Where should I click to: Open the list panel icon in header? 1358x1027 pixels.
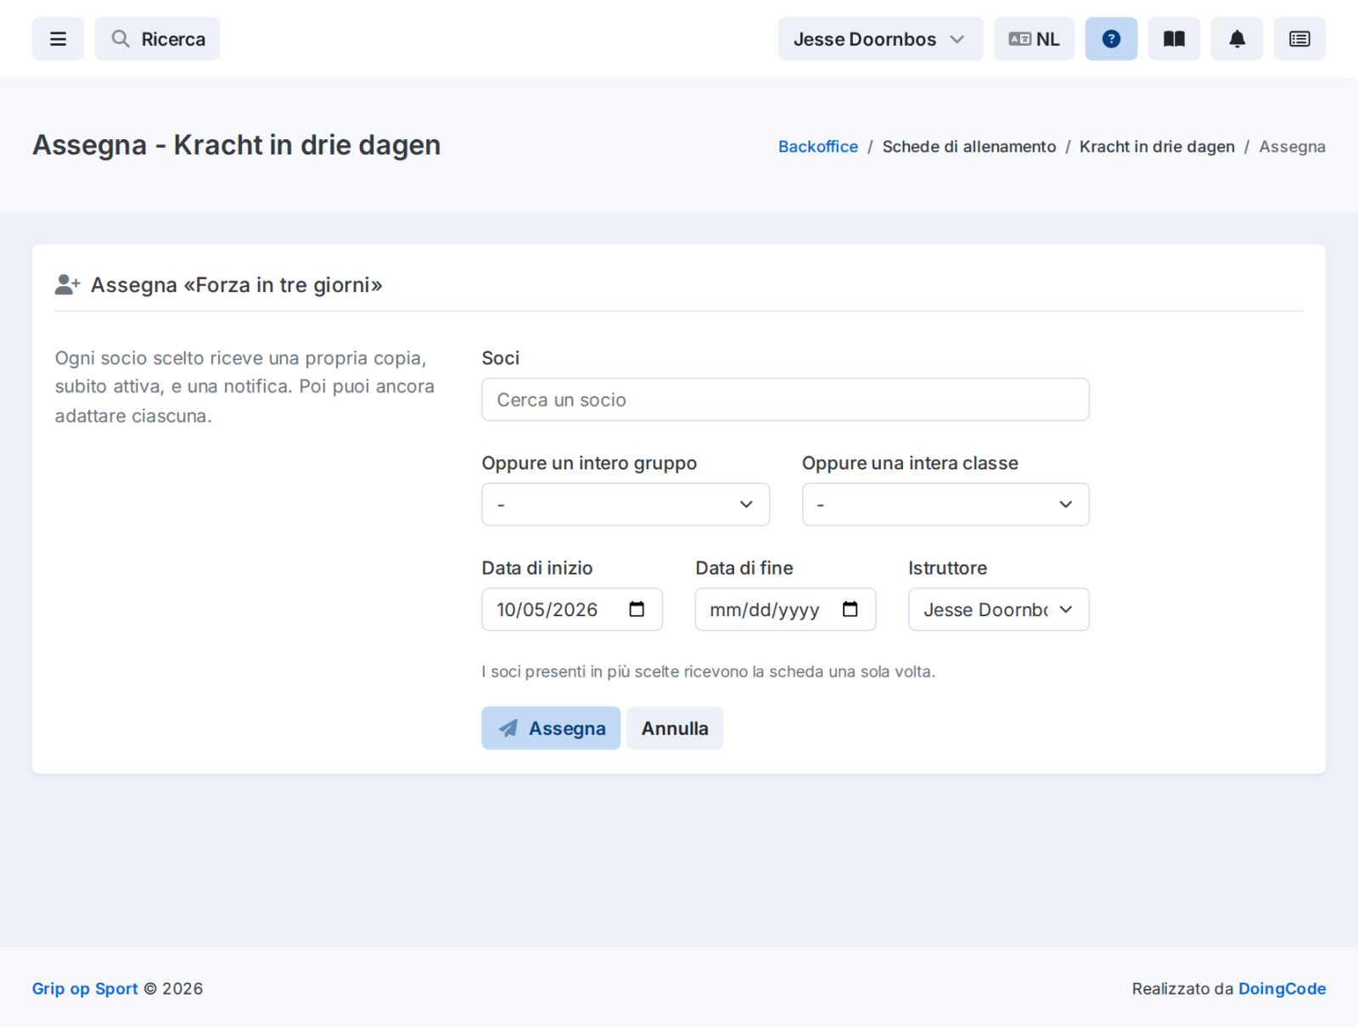(x=1299, y=39)
